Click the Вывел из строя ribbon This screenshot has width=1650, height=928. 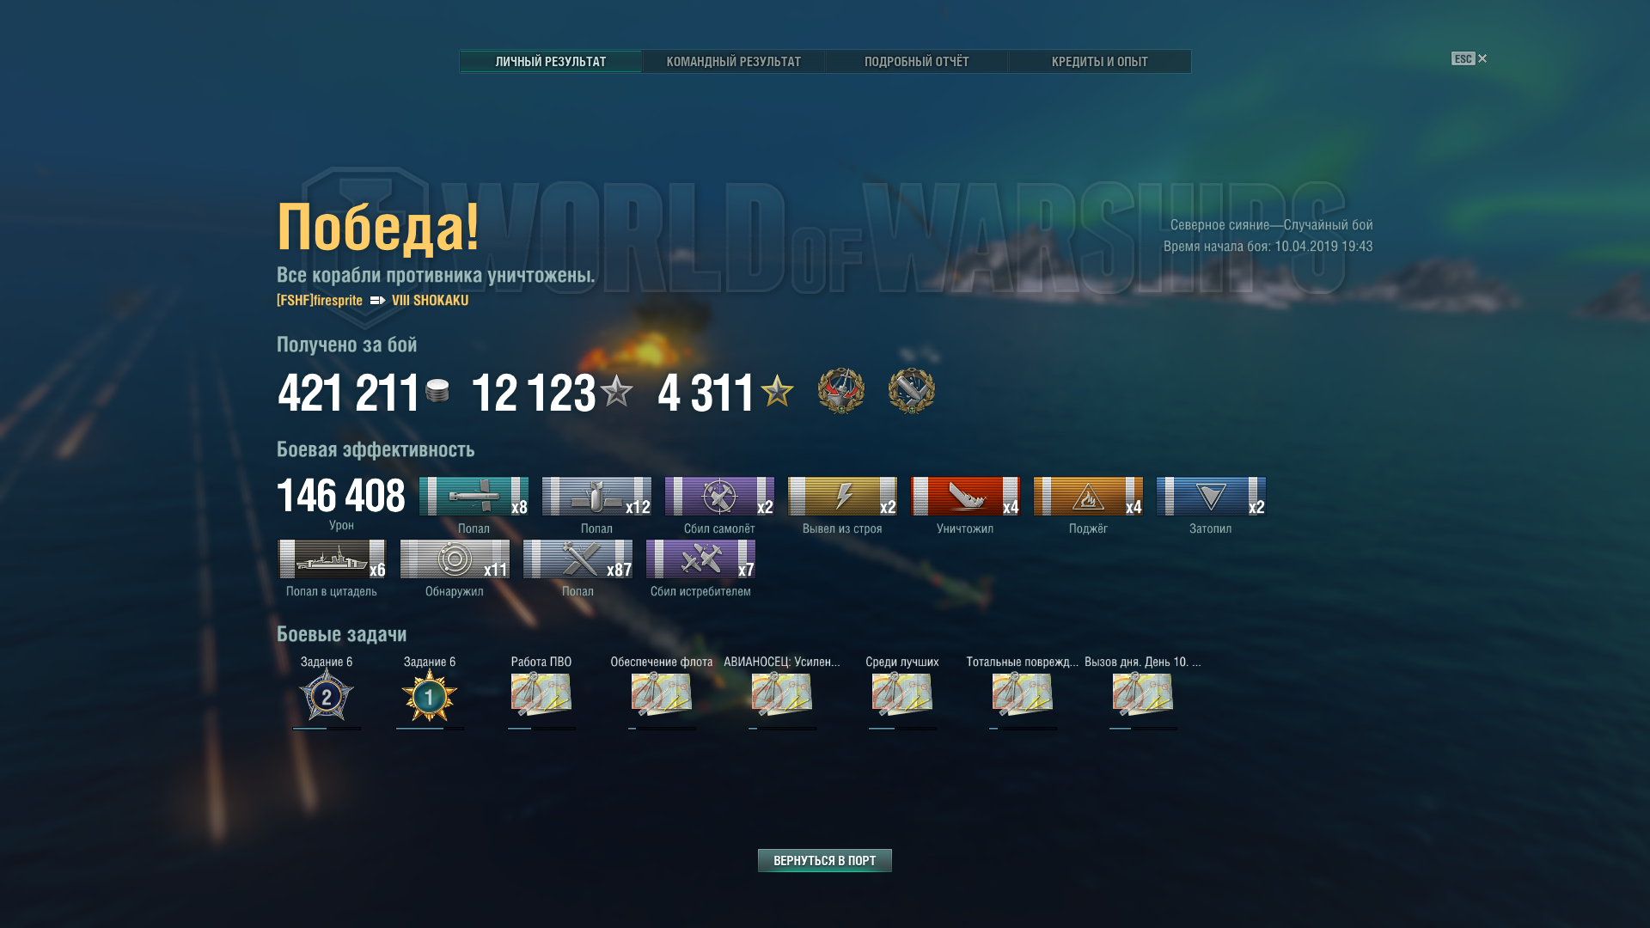842,497
